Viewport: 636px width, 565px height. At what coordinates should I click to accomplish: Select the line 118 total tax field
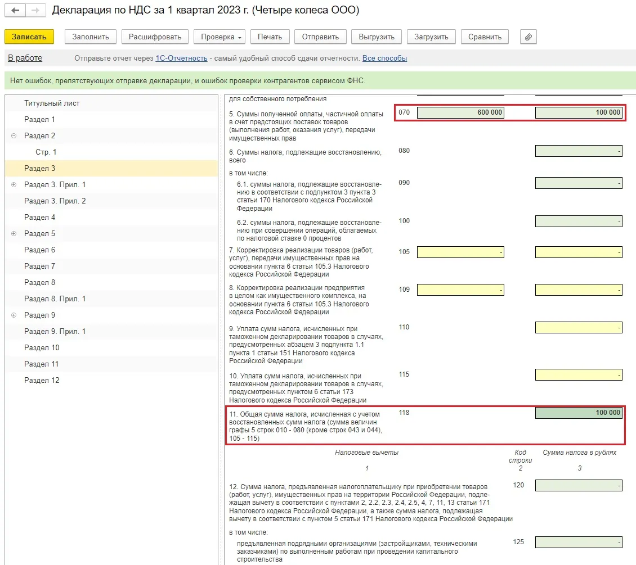click(x=579, y=413)
